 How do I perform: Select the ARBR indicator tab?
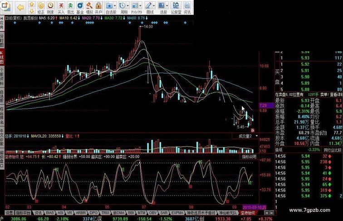click(x=80, y=213)
